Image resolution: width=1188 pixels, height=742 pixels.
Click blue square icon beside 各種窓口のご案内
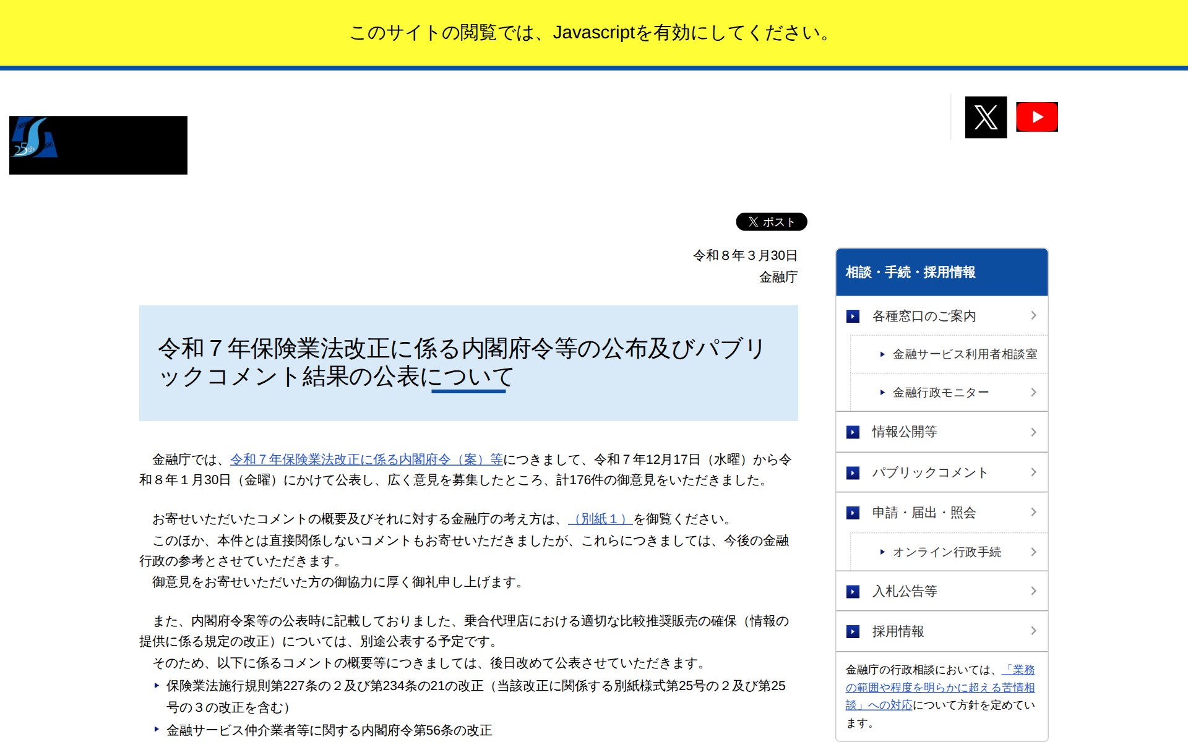[853, 317]
